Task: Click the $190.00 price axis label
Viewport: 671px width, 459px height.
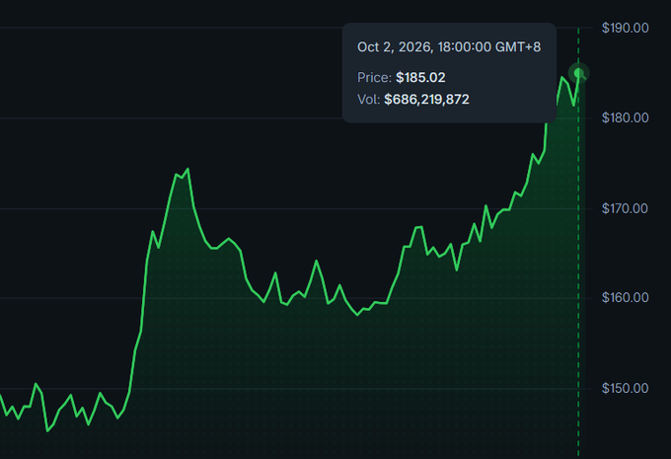Action: pyautogui.click(x=625, y=28)
